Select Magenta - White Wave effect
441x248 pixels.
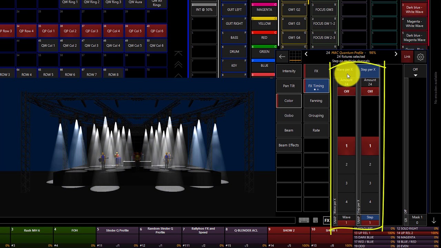[414, 23]
